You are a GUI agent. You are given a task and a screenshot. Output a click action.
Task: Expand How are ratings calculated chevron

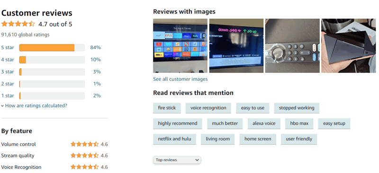click(x=3, y=106)
